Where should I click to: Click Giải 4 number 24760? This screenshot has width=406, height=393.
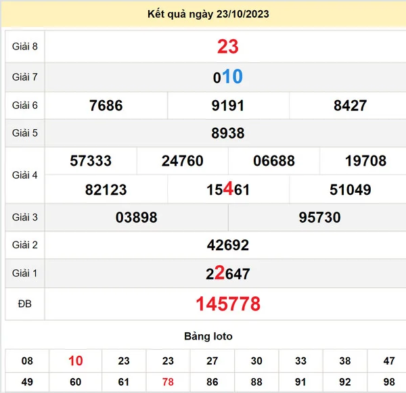point(182,161)
